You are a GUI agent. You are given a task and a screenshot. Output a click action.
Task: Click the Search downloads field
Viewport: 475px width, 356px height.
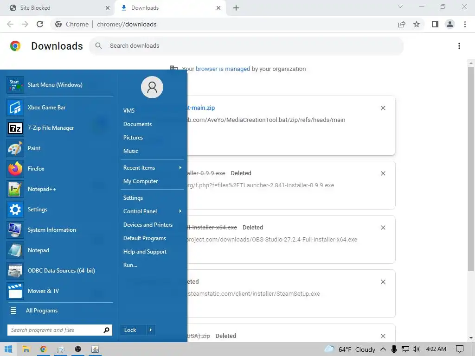tap(246, 46)
